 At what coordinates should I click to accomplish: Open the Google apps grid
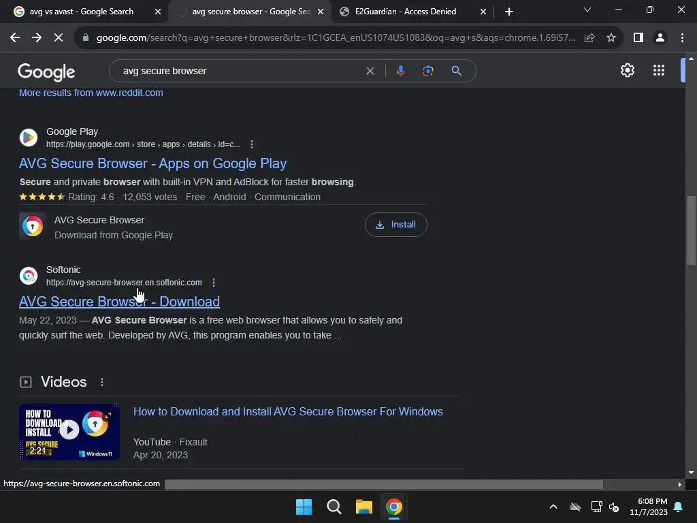tap(659, 70)
